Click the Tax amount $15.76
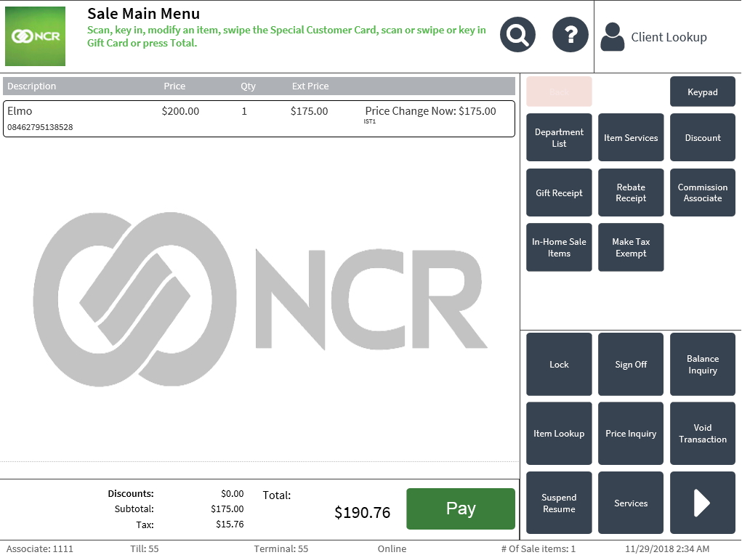Image resolution: width=742 pixels, height=555 pixels. tap(230, 524)
